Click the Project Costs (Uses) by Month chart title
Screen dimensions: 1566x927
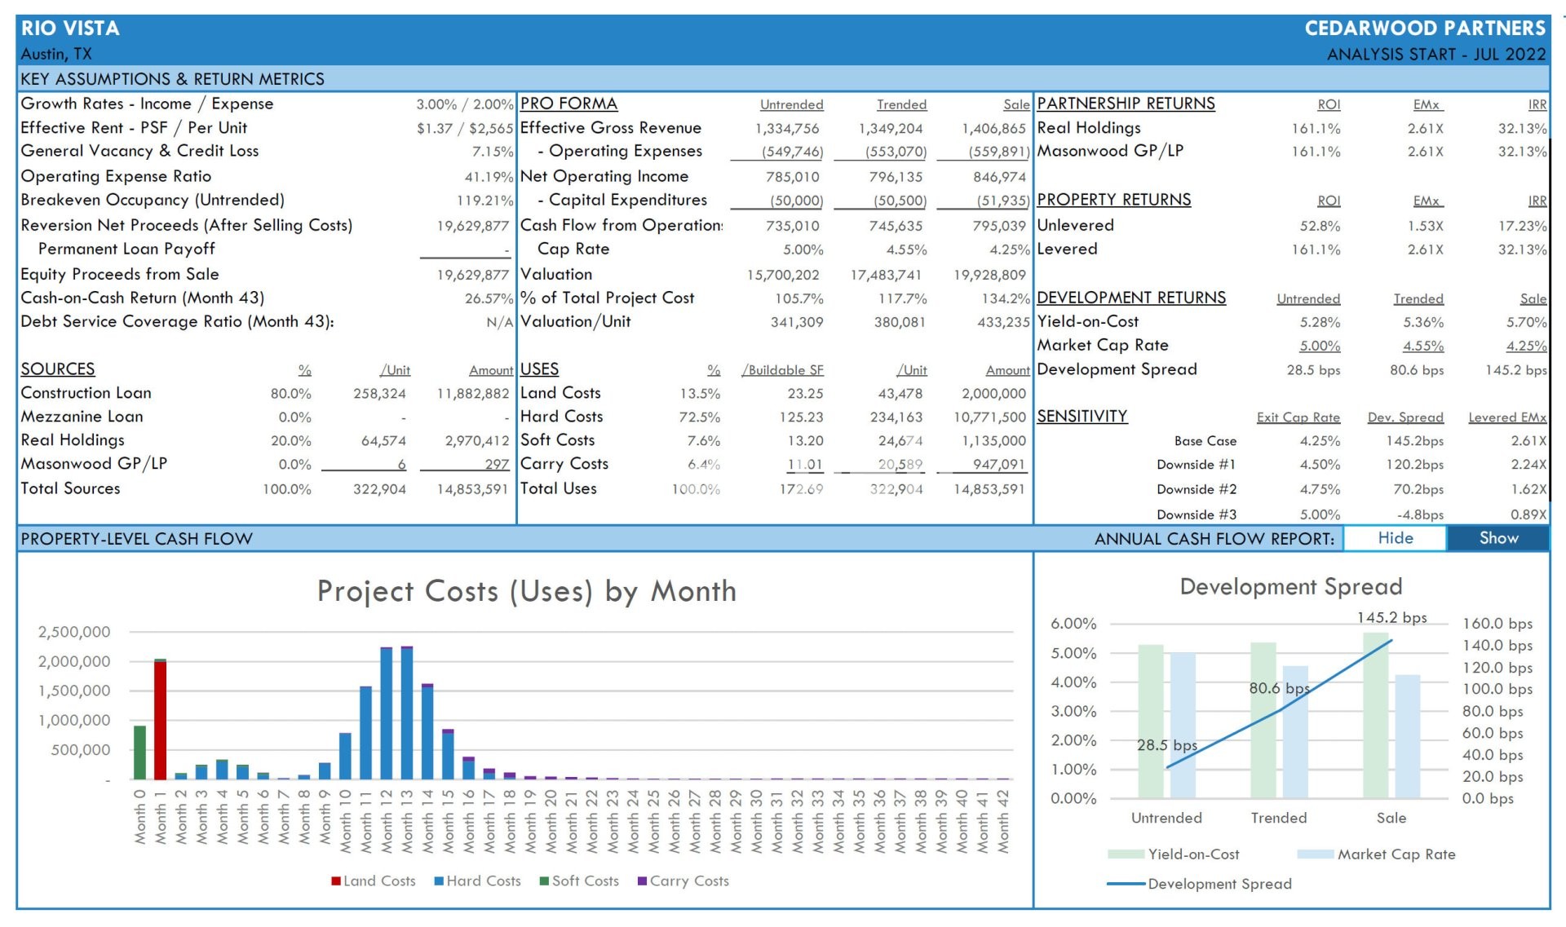tap(526, 591)
